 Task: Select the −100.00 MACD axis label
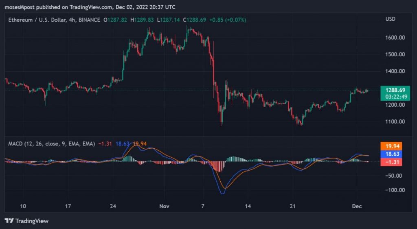click(394, 190)
